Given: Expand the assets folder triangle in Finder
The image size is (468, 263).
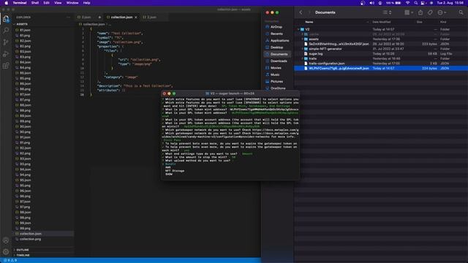Looking at the screenshot, I should pyautogui.click(x=302, y=39).
